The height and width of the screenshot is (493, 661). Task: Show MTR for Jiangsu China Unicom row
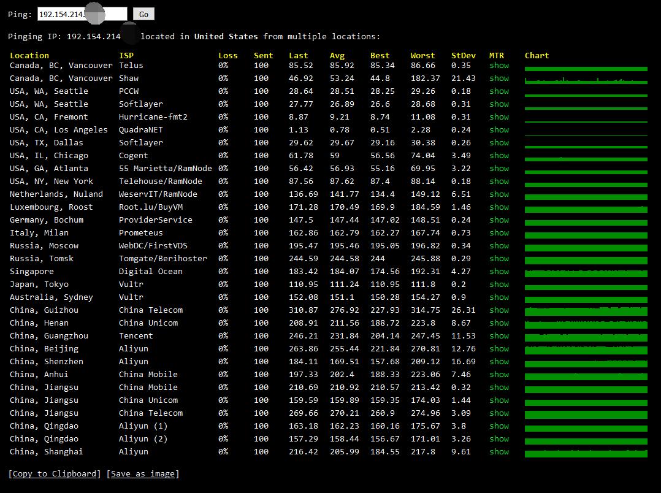(499, 400)
